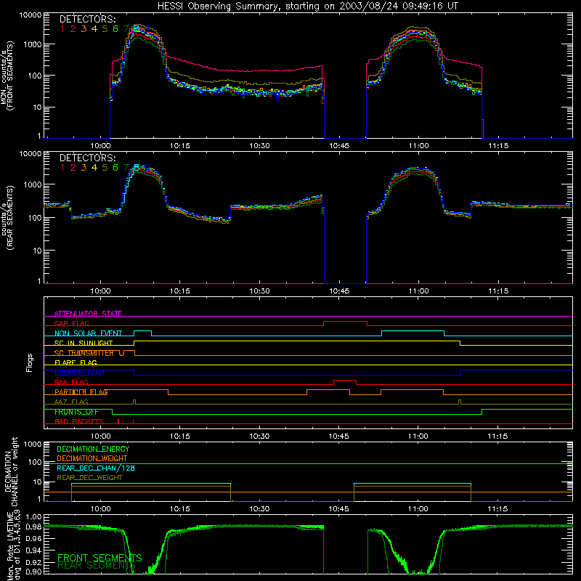Image resolution: width=581 pixels, height=581 pixels.
Task: Select olive detector 5 in front segments legend
Action: coord(105,29)
